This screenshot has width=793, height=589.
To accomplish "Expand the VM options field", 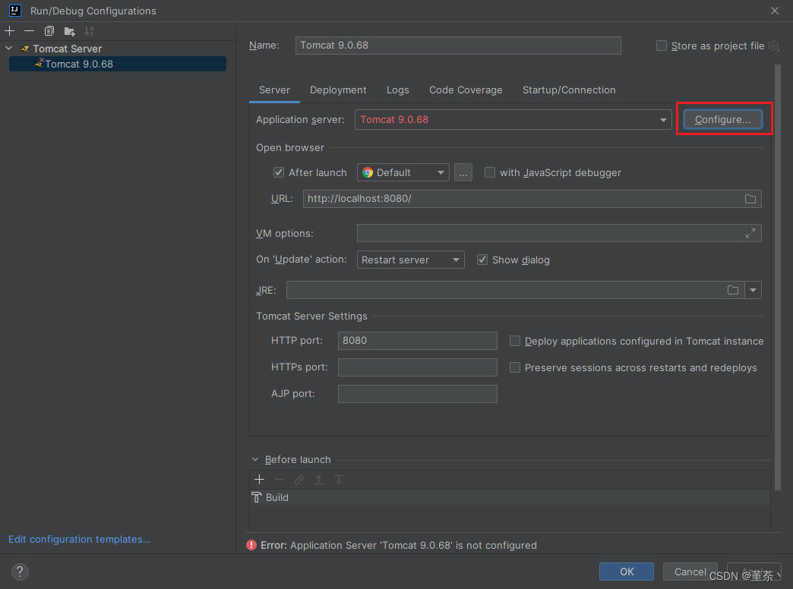I will (750, 233).
